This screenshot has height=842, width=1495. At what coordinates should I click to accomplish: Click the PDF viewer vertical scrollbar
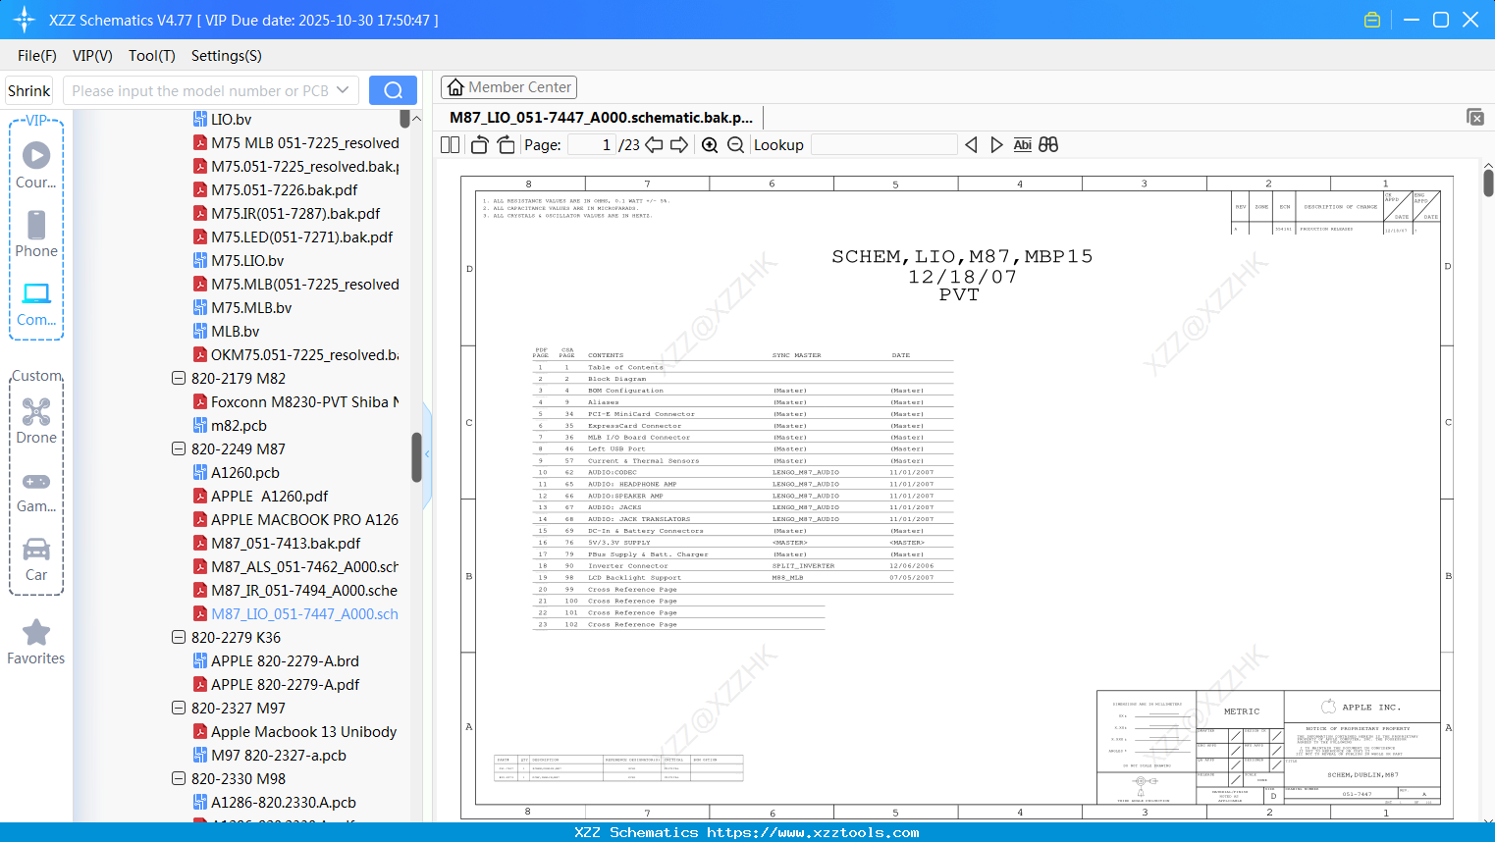(x=1488, y=183)
